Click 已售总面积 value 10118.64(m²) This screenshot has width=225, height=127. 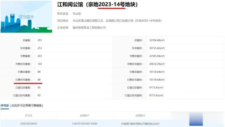click(x=157, y=72)
